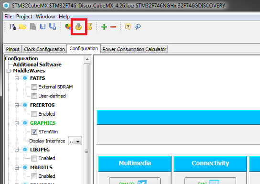
Task: Select the Configuration tab
Action: click(x=84, y=49)
